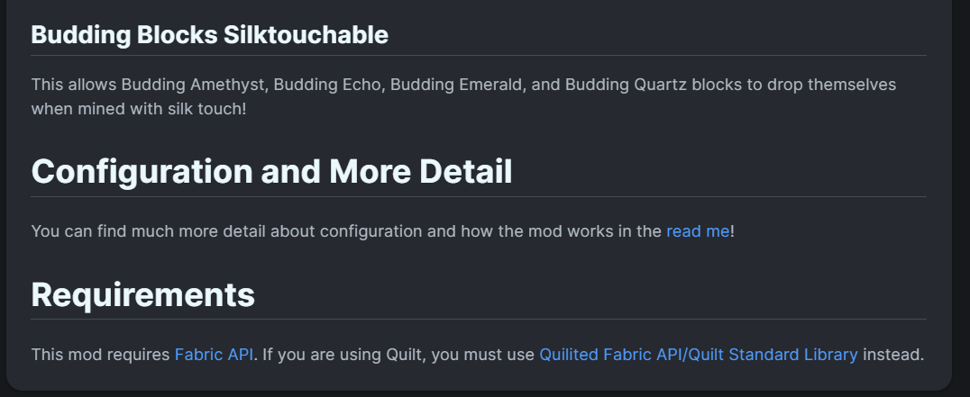Click the Fabric API link
The image size is (970, 397).
pyautogui.click(x=214, y=354)
